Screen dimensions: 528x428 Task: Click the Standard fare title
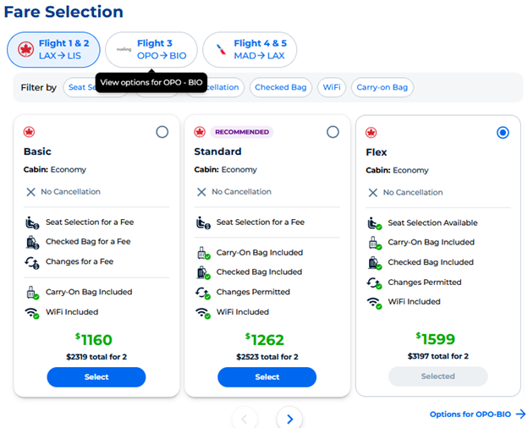(x=217, y=151)
